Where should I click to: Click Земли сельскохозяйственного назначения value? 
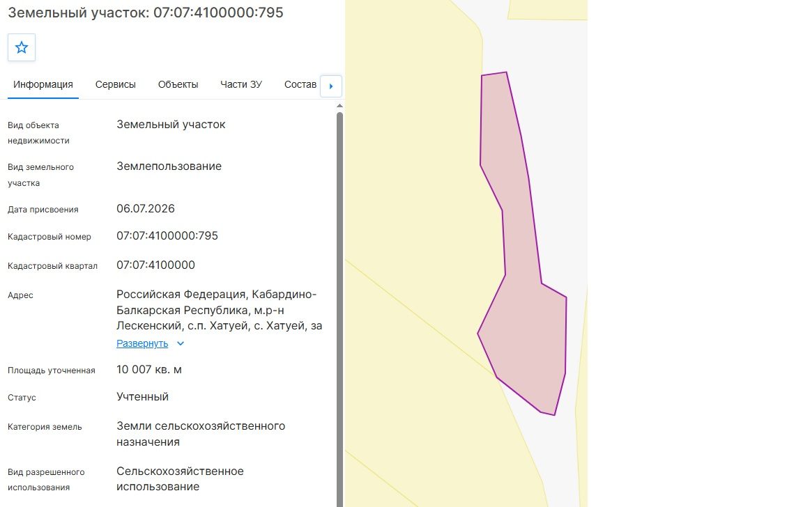[201, 434]
